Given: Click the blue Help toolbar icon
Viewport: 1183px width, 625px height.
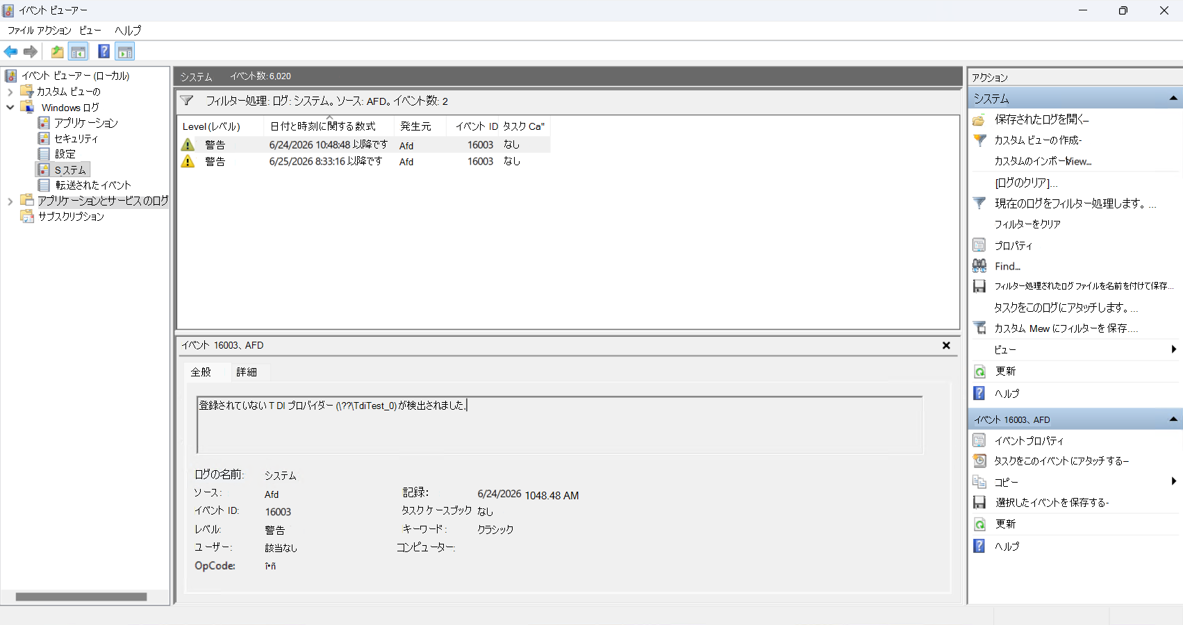Looking at the screenshot, I should [104, 51].
